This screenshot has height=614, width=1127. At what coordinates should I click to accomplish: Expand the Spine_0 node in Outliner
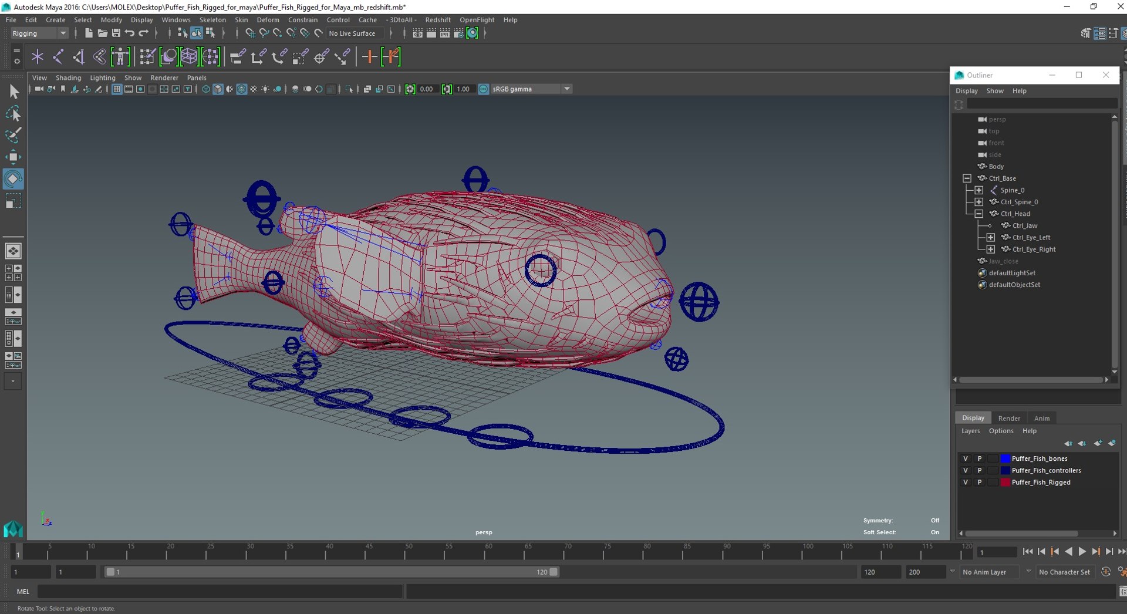click(978, 190)
